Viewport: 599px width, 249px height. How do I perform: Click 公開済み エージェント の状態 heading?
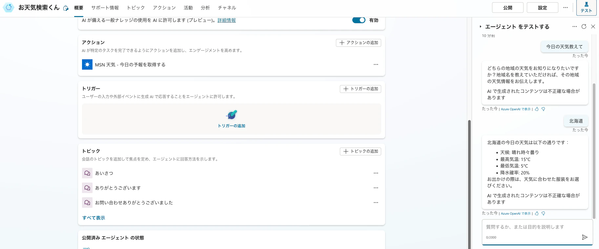(113, 238)
